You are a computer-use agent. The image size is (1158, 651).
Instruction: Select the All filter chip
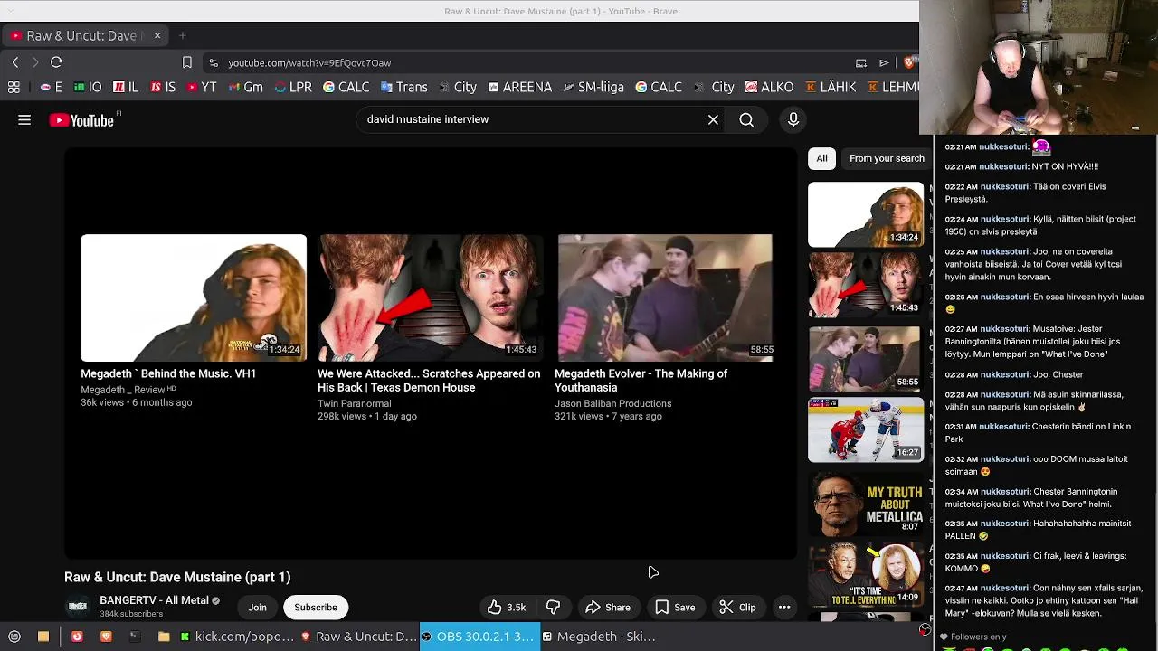click(x=821, y=158)
